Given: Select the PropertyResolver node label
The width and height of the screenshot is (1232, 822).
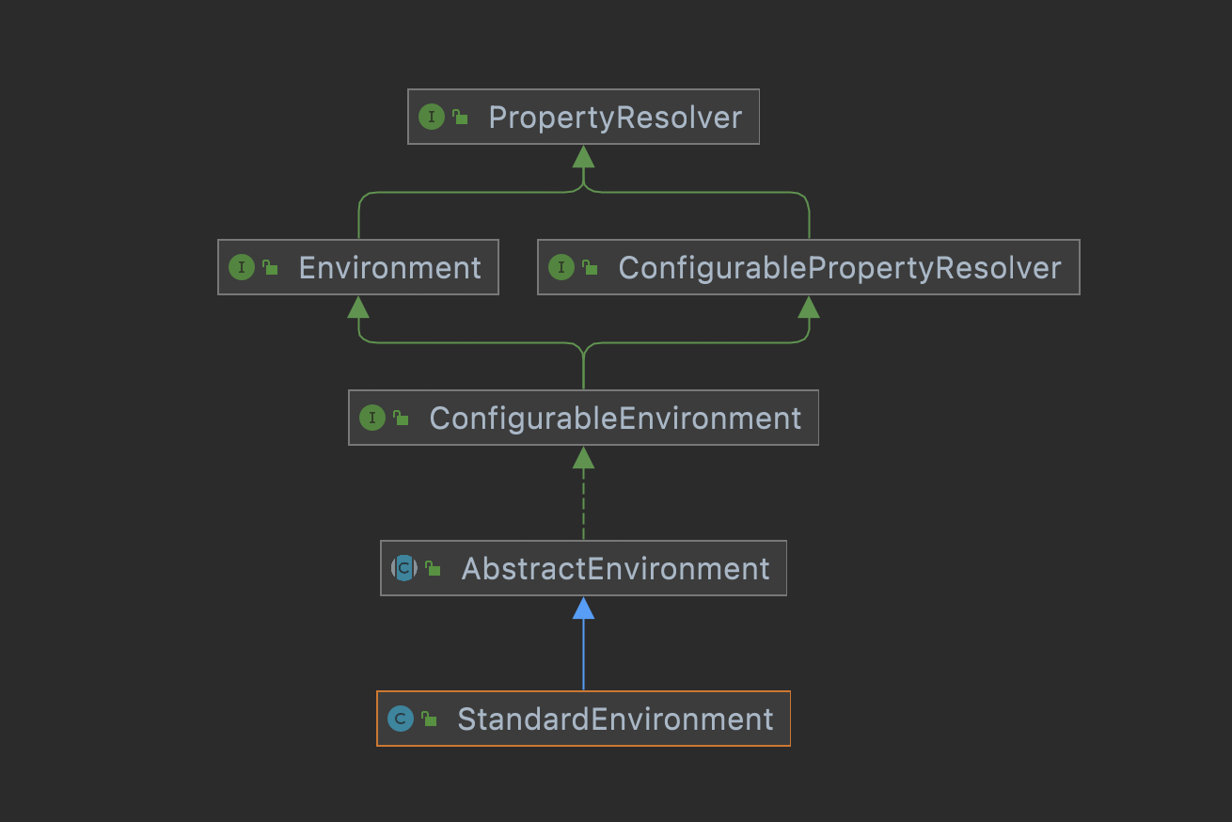Looking at the screenshot, I should tap(615, 118).
